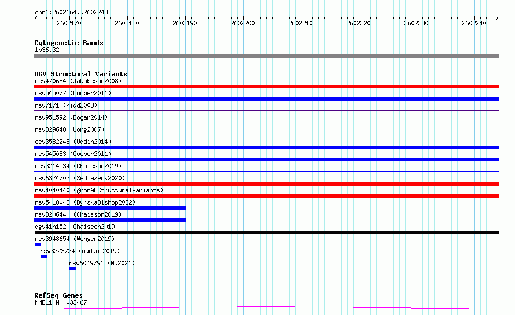Select nsv5418042 (ByrskaBishop2022) label

[x=85, y=202]
